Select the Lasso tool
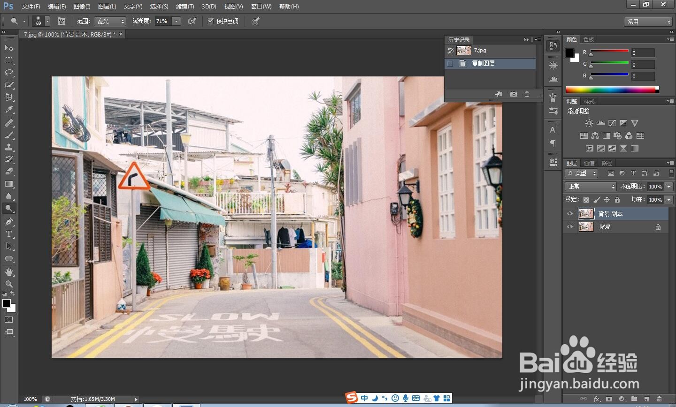This screenshot has height=407, width=676. coord(8,73)
